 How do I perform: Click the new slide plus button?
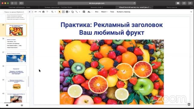pos(29,12)
